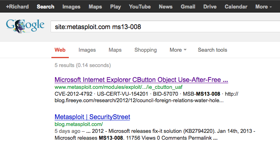Open Search tools options
Viewport: 280px width, 149px height.
212,50
